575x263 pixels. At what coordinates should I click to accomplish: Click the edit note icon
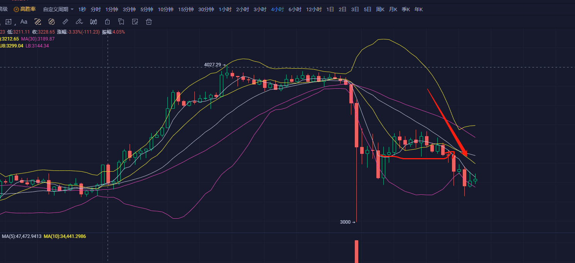[x=135, y=22]
